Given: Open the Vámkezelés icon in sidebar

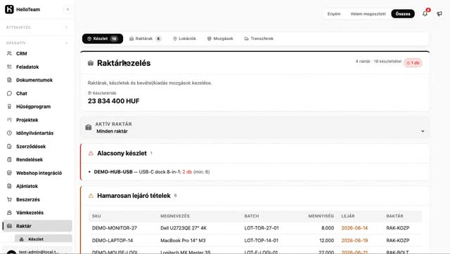Looking at the screenshot, I should coord(9,213).
